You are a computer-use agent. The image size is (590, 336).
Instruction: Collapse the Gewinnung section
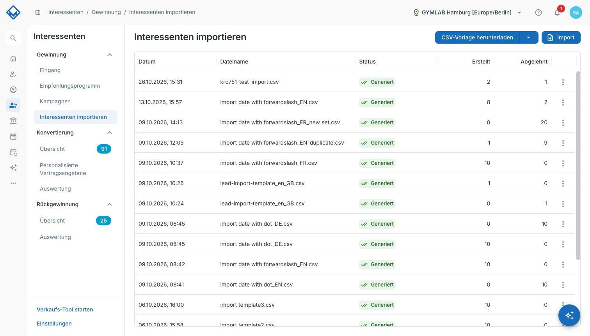[x=110, y=55]
